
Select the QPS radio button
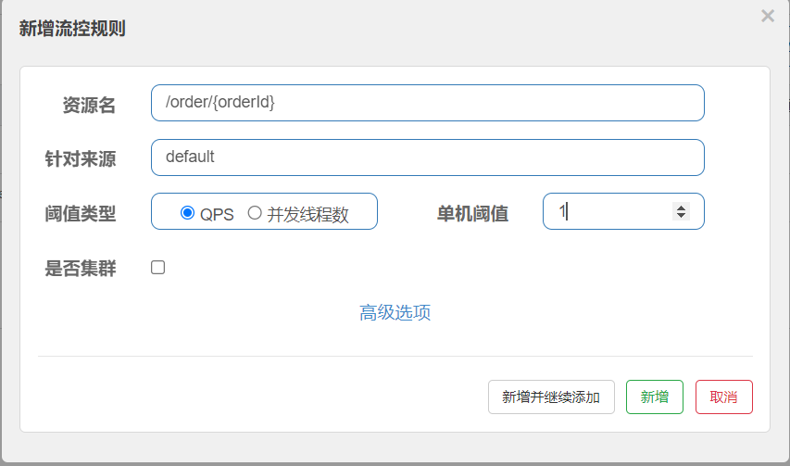pos(187,213)
